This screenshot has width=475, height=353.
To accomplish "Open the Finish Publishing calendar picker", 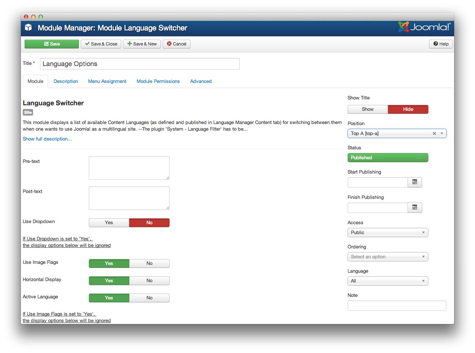I will [x=414, y=208].
